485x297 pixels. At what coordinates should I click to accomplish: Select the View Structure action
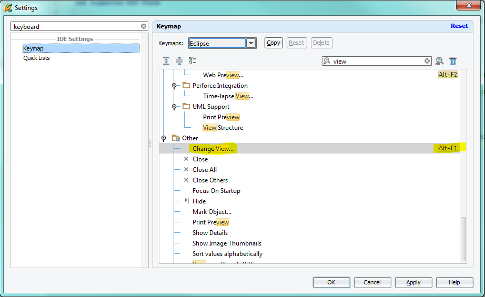[223, 128]
